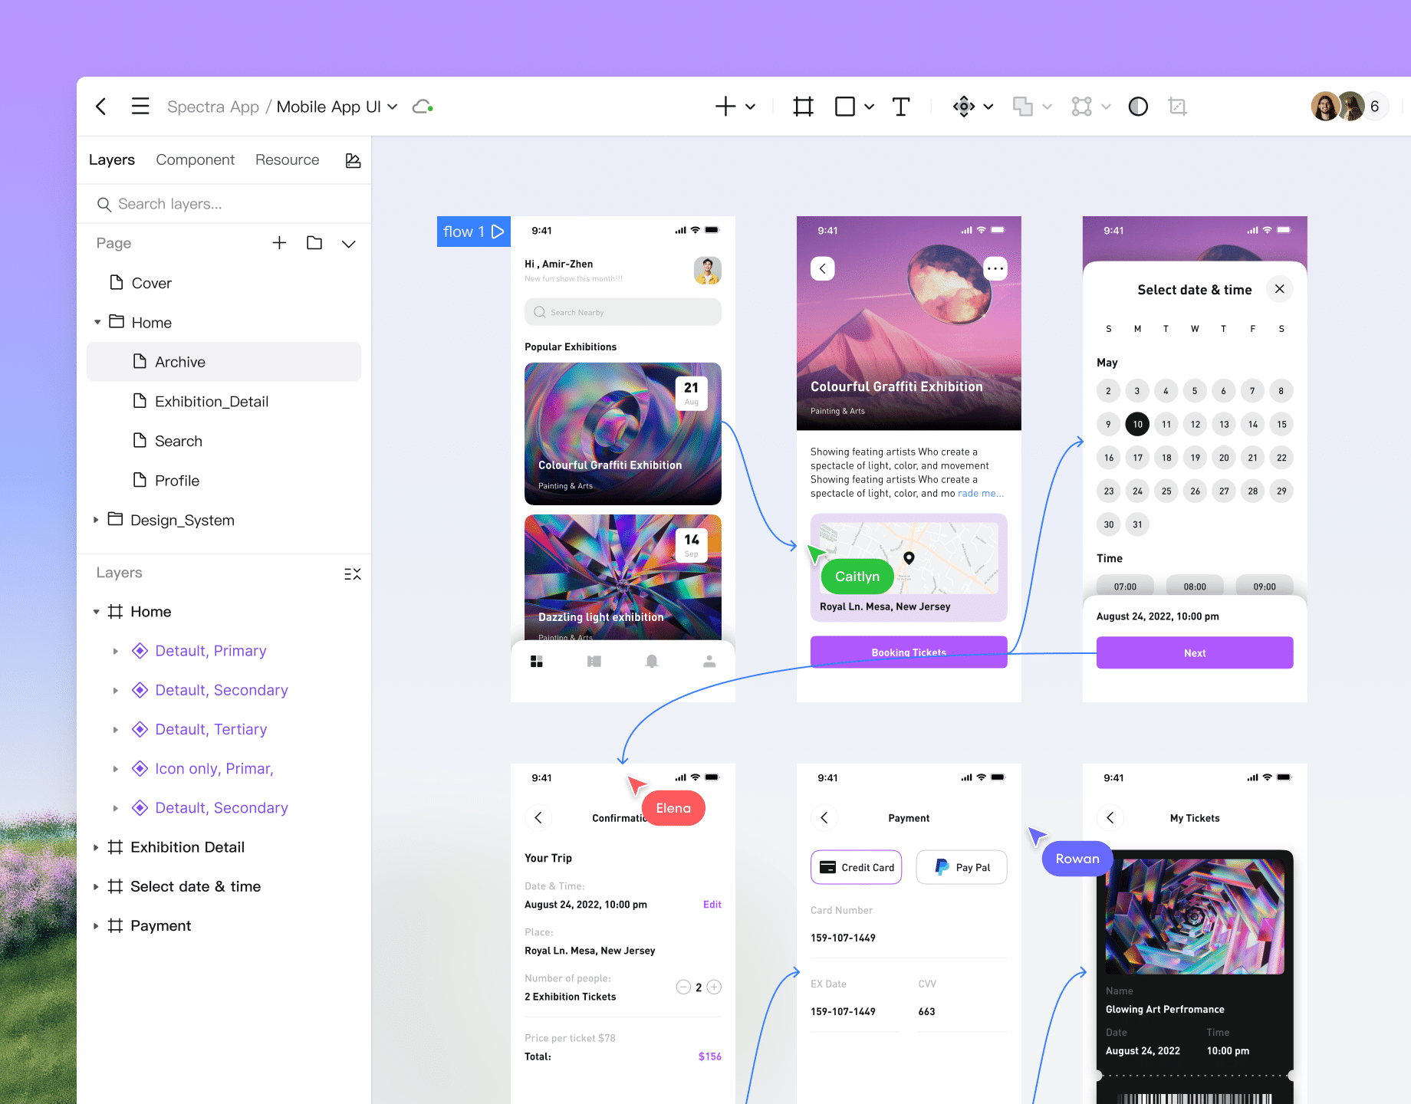Viewport: 1411px width, 1104px height.
Task: Click the cloud sync status icon
Action: click(x=421, y=107)
